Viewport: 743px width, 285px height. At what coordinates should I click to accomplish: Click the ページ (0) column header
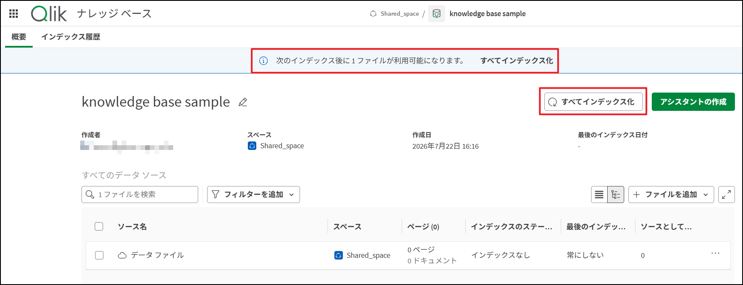[423, 227]
